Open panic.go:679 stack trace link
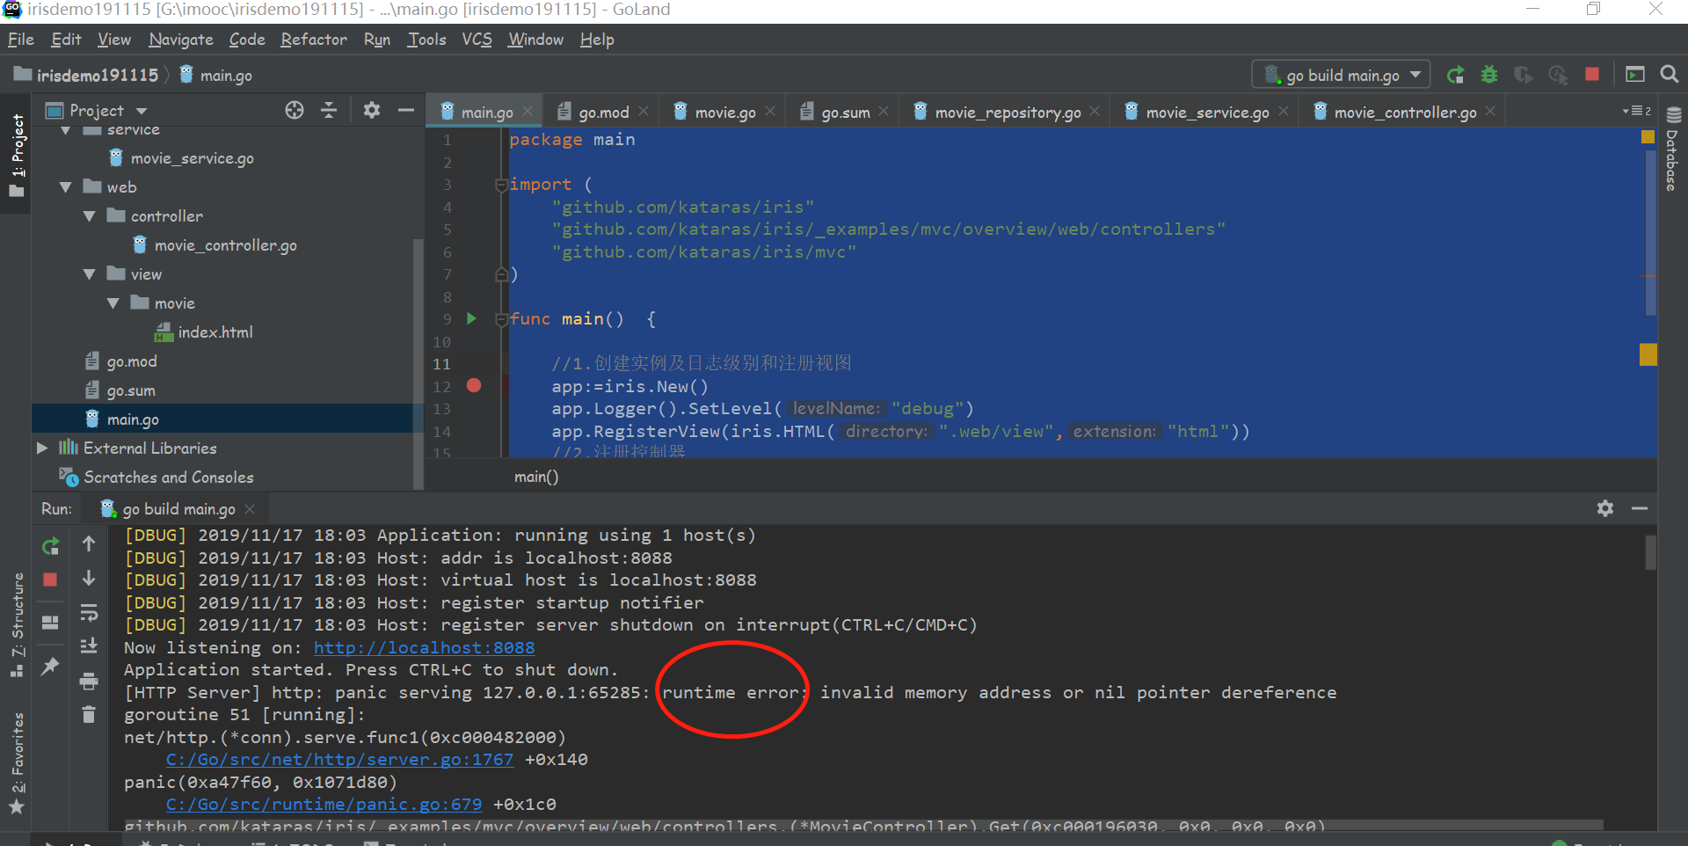 [x=324, y=804]
